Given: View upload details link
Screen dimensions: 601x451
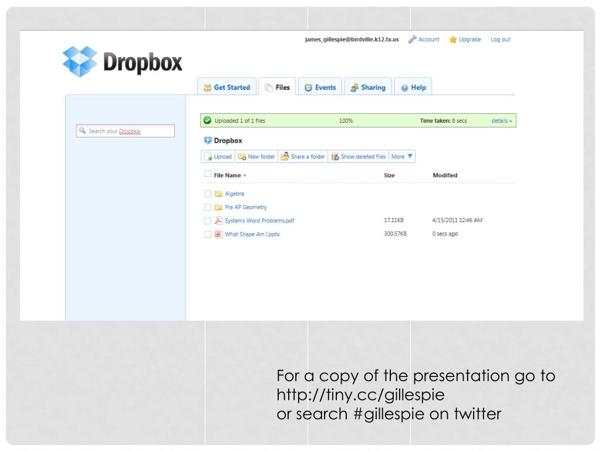Looking at the screenshot, I should click(x=502, y=120).
